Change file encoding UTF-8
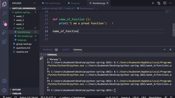The width and height of the screenshot is (175, 98). [x=136, y=97]
